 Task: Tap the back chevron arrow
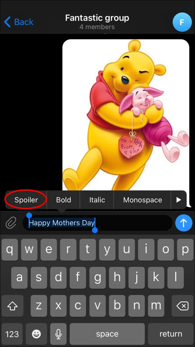tap(7, 22)
